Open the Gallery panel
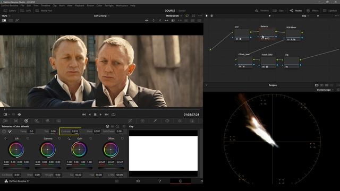340x191 pixels. click(10, 11)
